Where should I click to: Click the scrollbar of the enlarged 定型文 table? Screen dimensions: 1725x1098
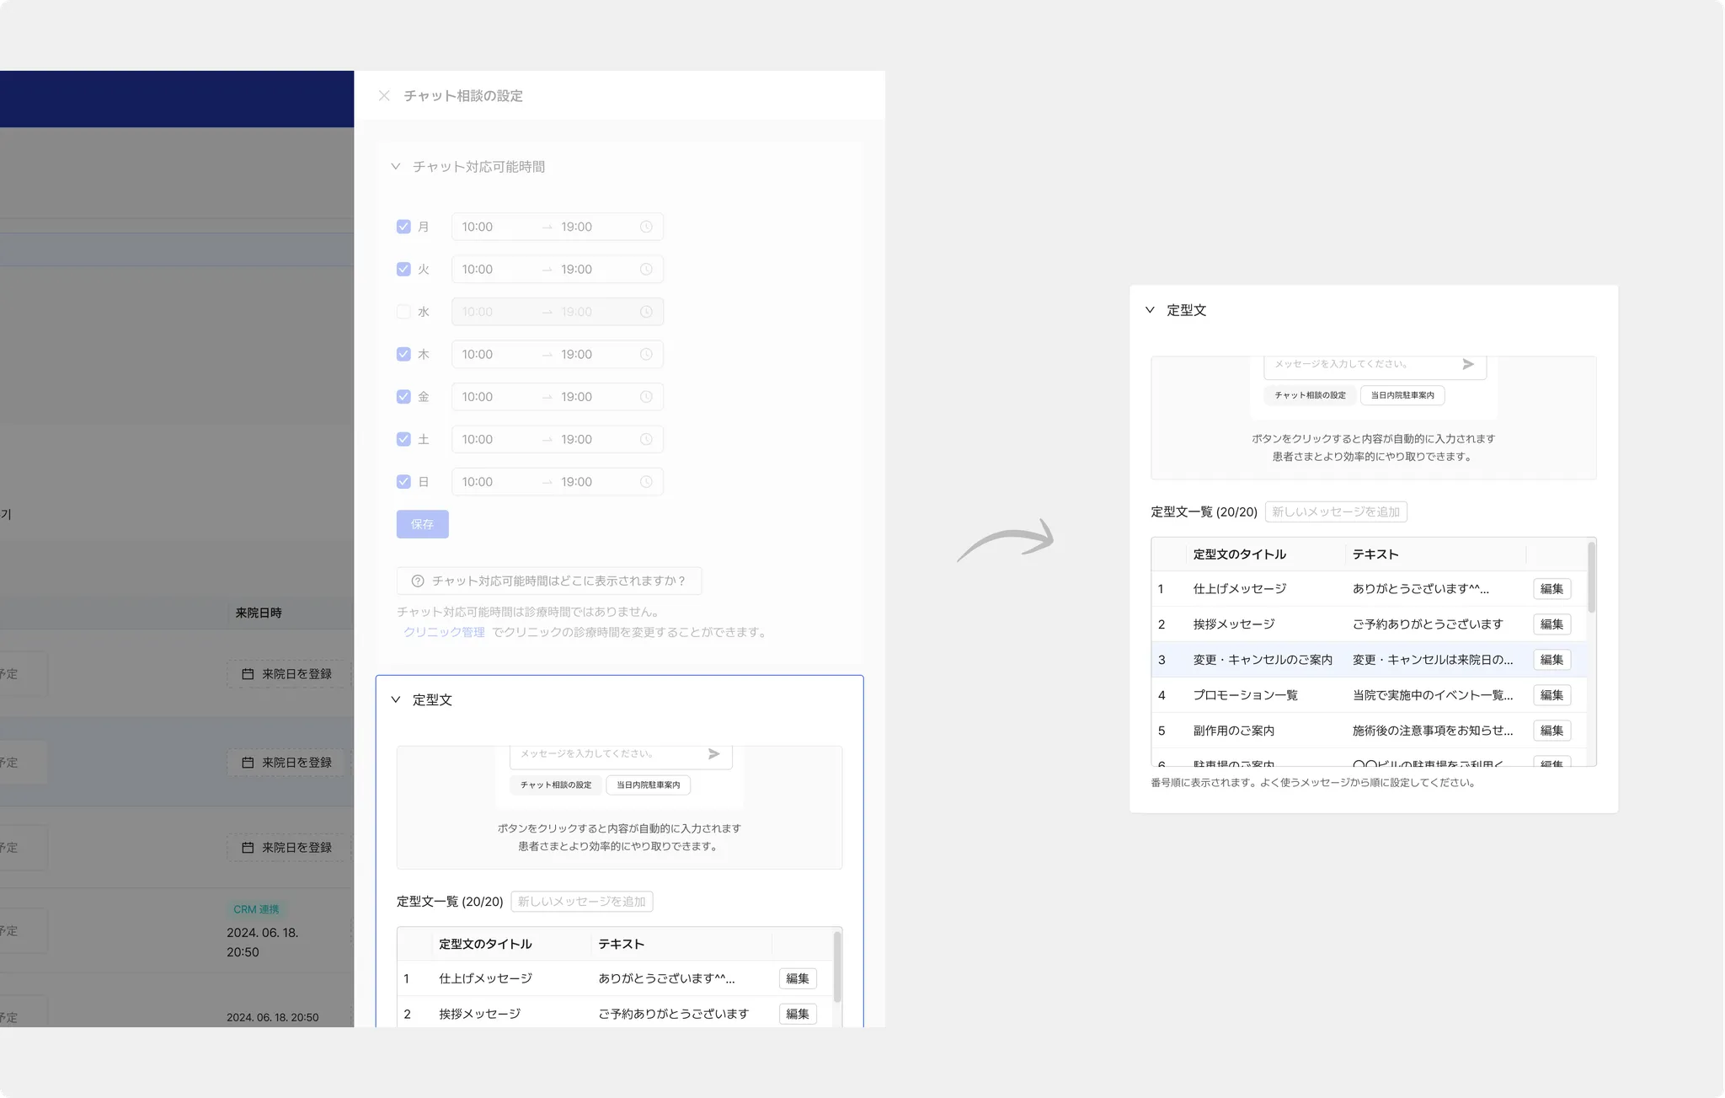click(x=1591, y=577)
